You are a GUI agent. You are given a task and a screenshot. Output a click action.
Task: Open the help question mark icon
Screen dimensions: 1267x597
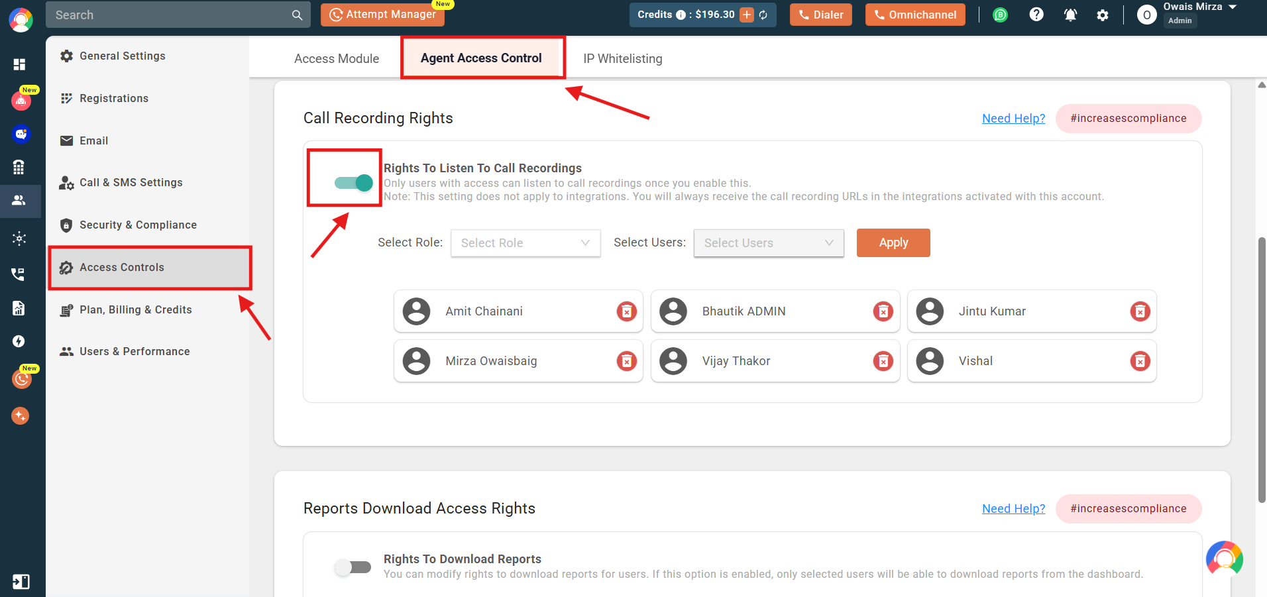1036,15
